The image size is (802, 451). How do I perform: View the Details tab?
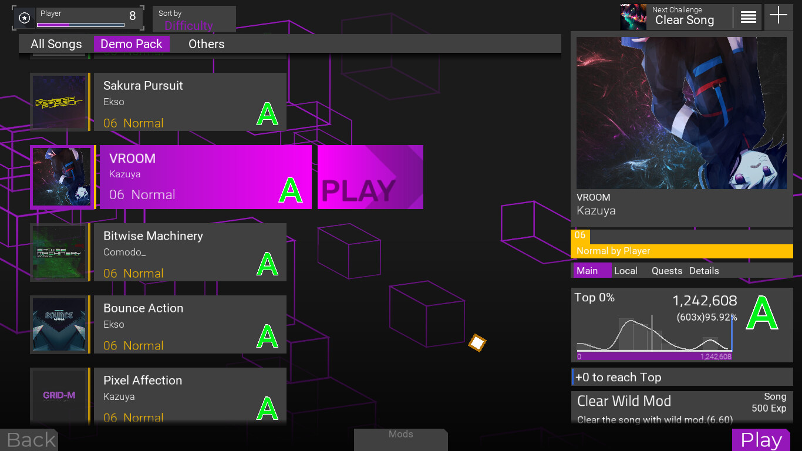click(x=703, y=271)
